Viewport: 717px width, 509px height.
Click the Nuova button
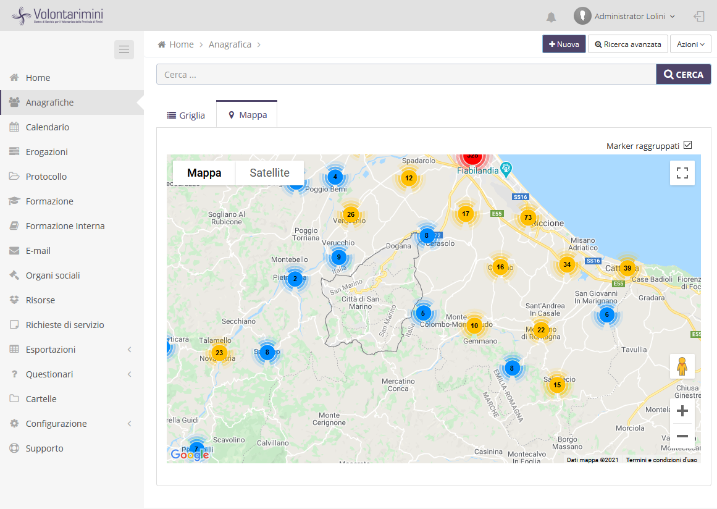tap(564, 44)
